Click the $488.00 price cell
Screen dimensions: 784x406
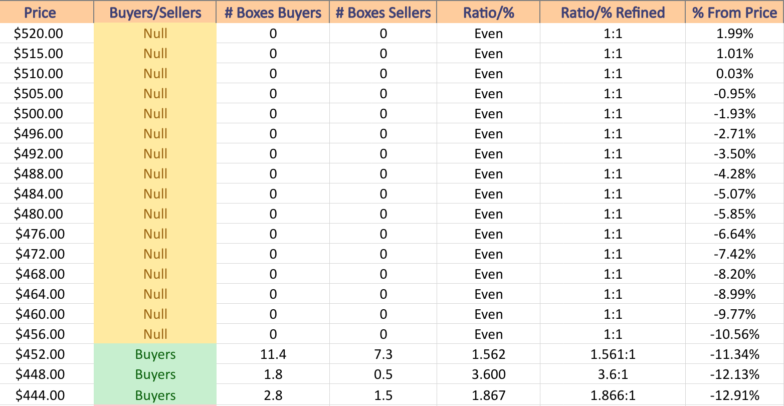pos(47,174)
